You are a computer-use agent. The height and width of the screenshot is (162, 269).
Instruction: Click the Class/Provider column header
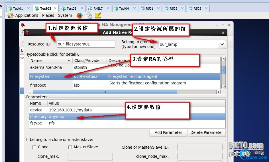(89, 61)
